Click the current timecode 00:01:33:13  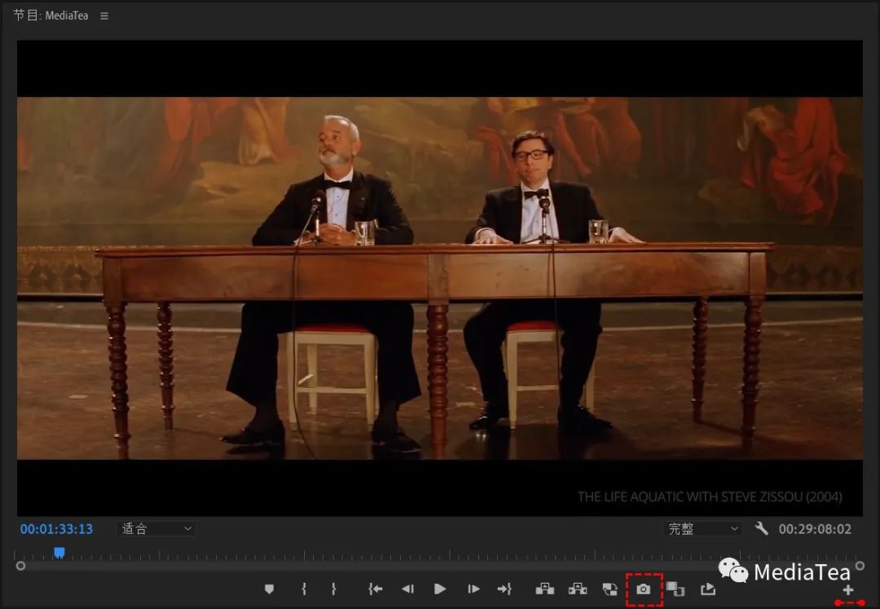click(x=56, y=529)
